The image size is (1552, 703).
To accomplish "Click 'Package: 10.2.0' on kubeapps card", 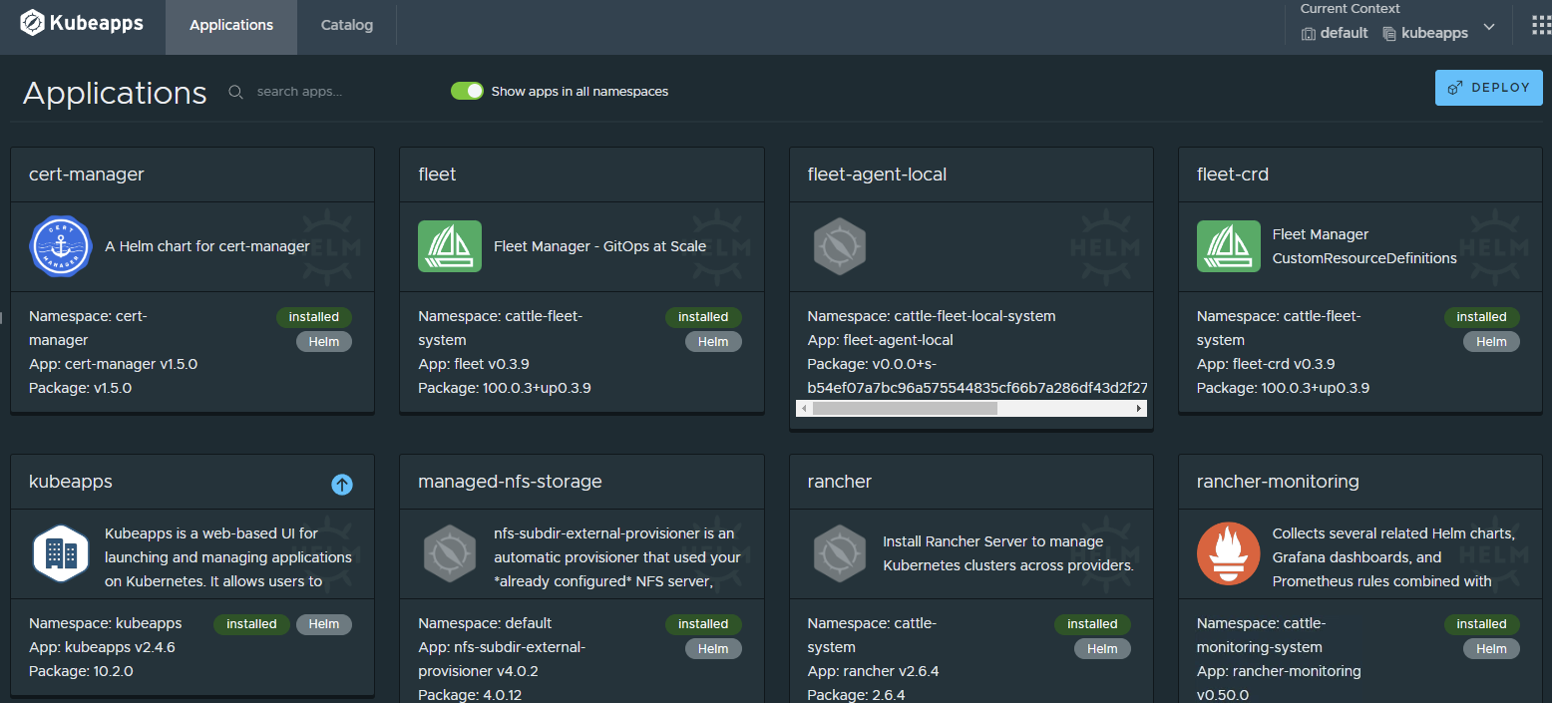I will point(81,671).
